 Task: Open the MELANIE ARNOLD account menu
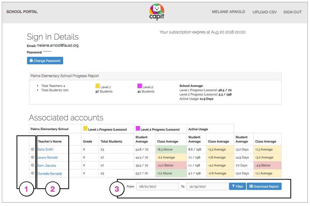[x=228, y=12]
